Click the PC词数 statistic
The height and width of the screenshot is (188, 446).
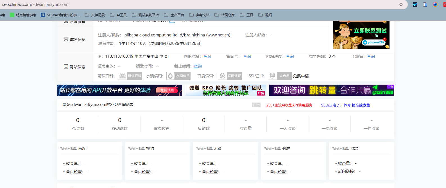click(78, 124)
